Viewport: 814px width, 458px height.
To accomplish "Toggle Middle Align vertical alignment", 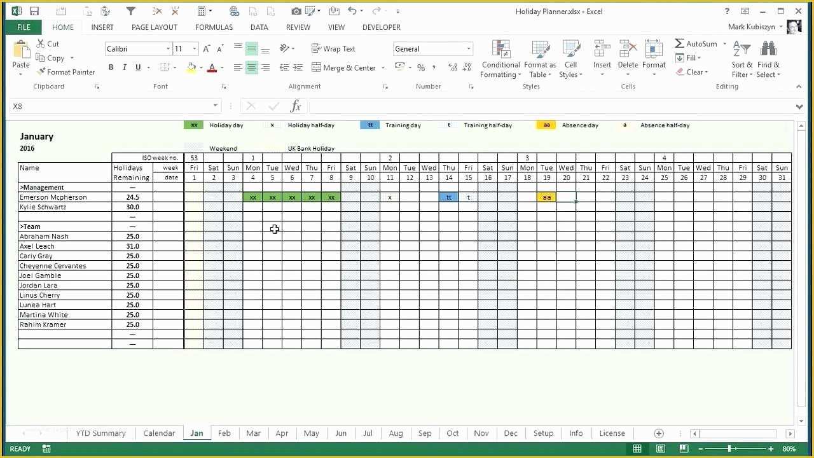I will tap(252, 48).
